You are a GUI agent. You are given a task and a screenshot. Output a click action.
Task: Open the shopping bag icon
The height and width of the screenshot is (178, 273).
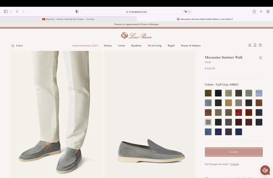point(260,45)
